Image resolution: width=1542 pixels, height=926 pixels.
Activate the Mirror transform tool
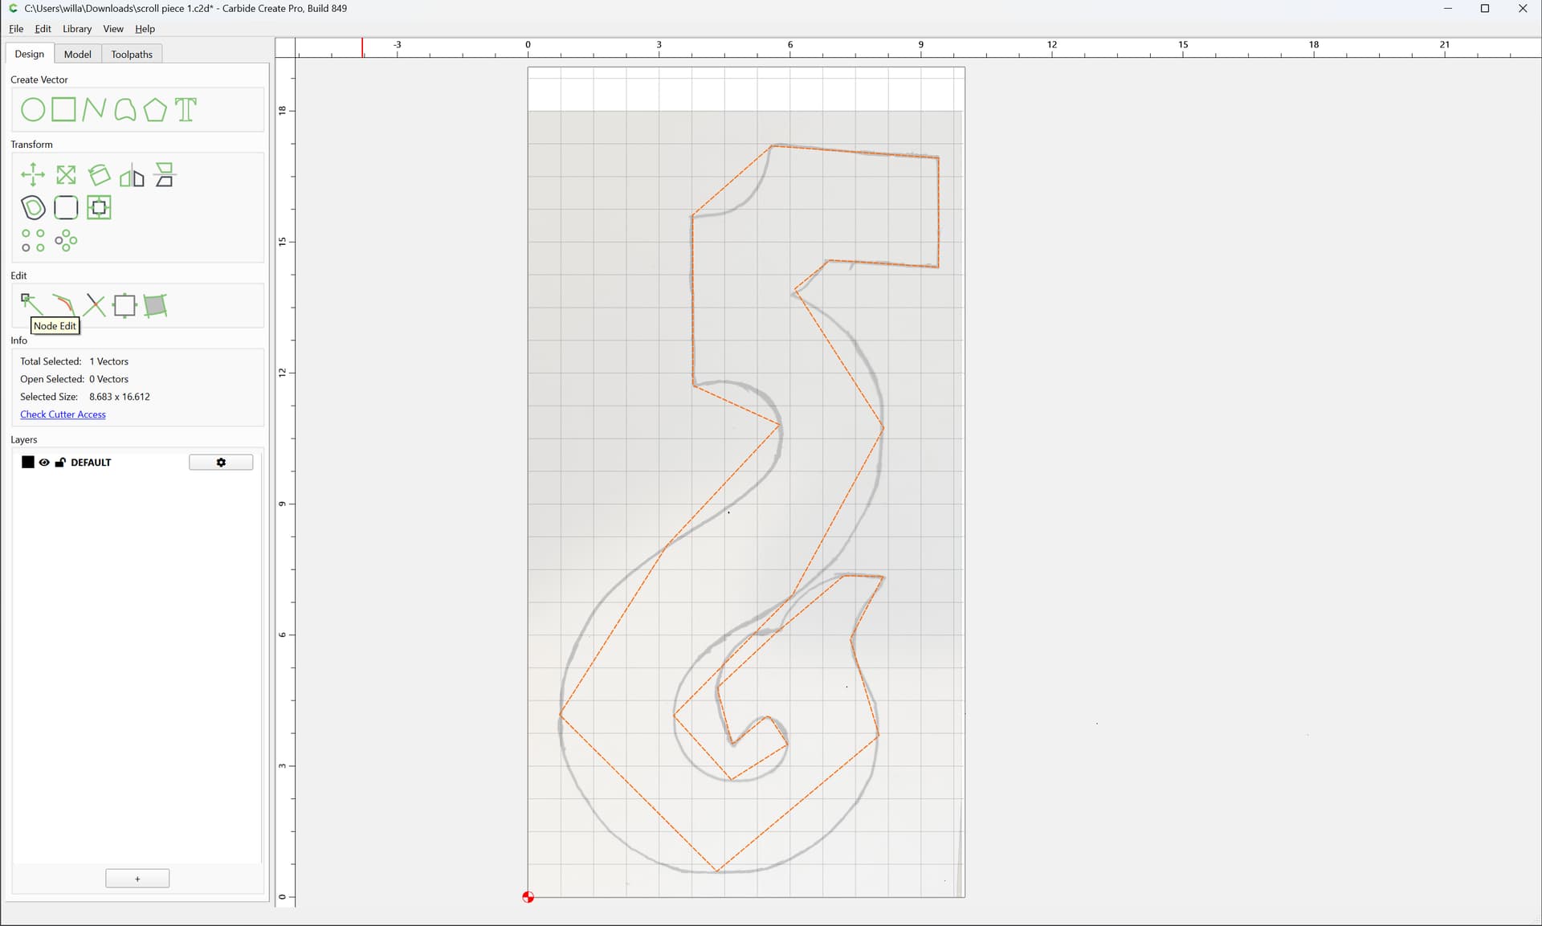coord(132,174)
